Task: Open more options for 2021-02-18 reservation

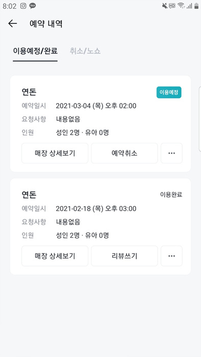Action: click(x=171, y=256)
